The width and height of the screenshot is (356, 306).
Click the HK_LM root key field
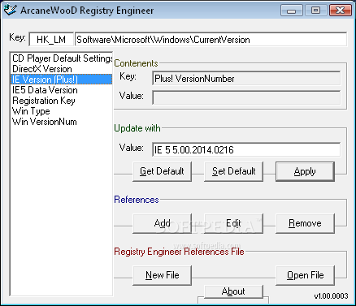[x=51, y=40]
